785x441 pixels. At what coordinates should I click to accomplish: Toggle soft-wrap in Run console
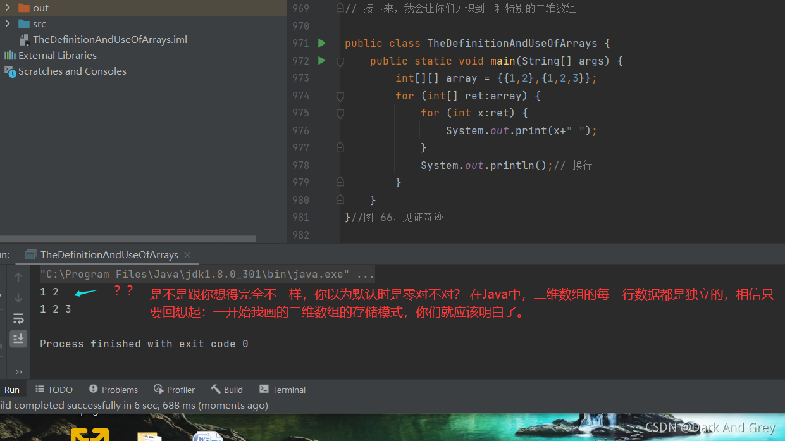(18, 318)
